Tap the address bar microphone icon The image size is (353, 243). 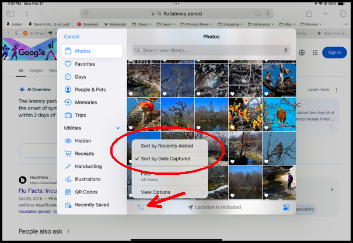(268, 14)
